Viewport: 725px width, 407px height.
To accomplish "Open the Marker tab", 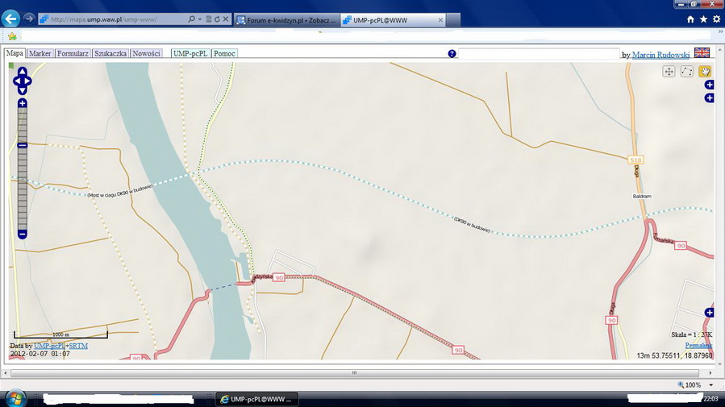I will tap(40, 53).
